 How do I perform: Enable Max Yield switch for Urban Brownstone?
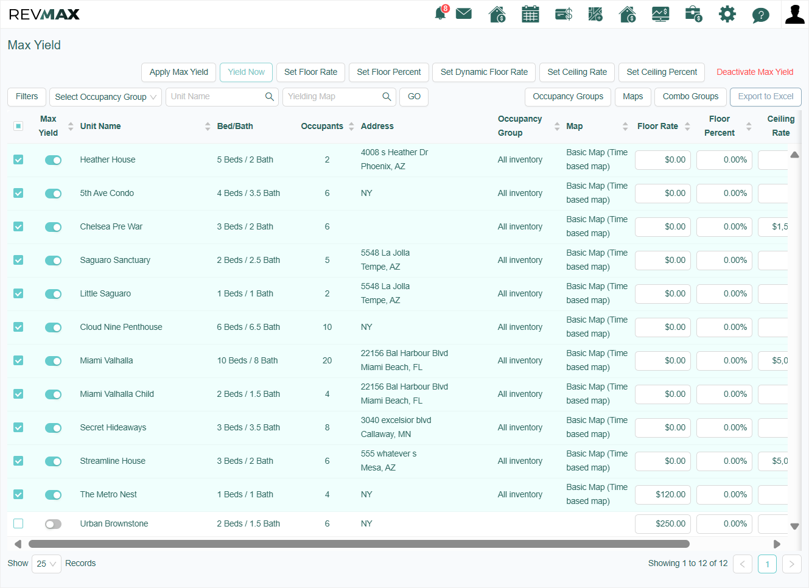(53, 524)
